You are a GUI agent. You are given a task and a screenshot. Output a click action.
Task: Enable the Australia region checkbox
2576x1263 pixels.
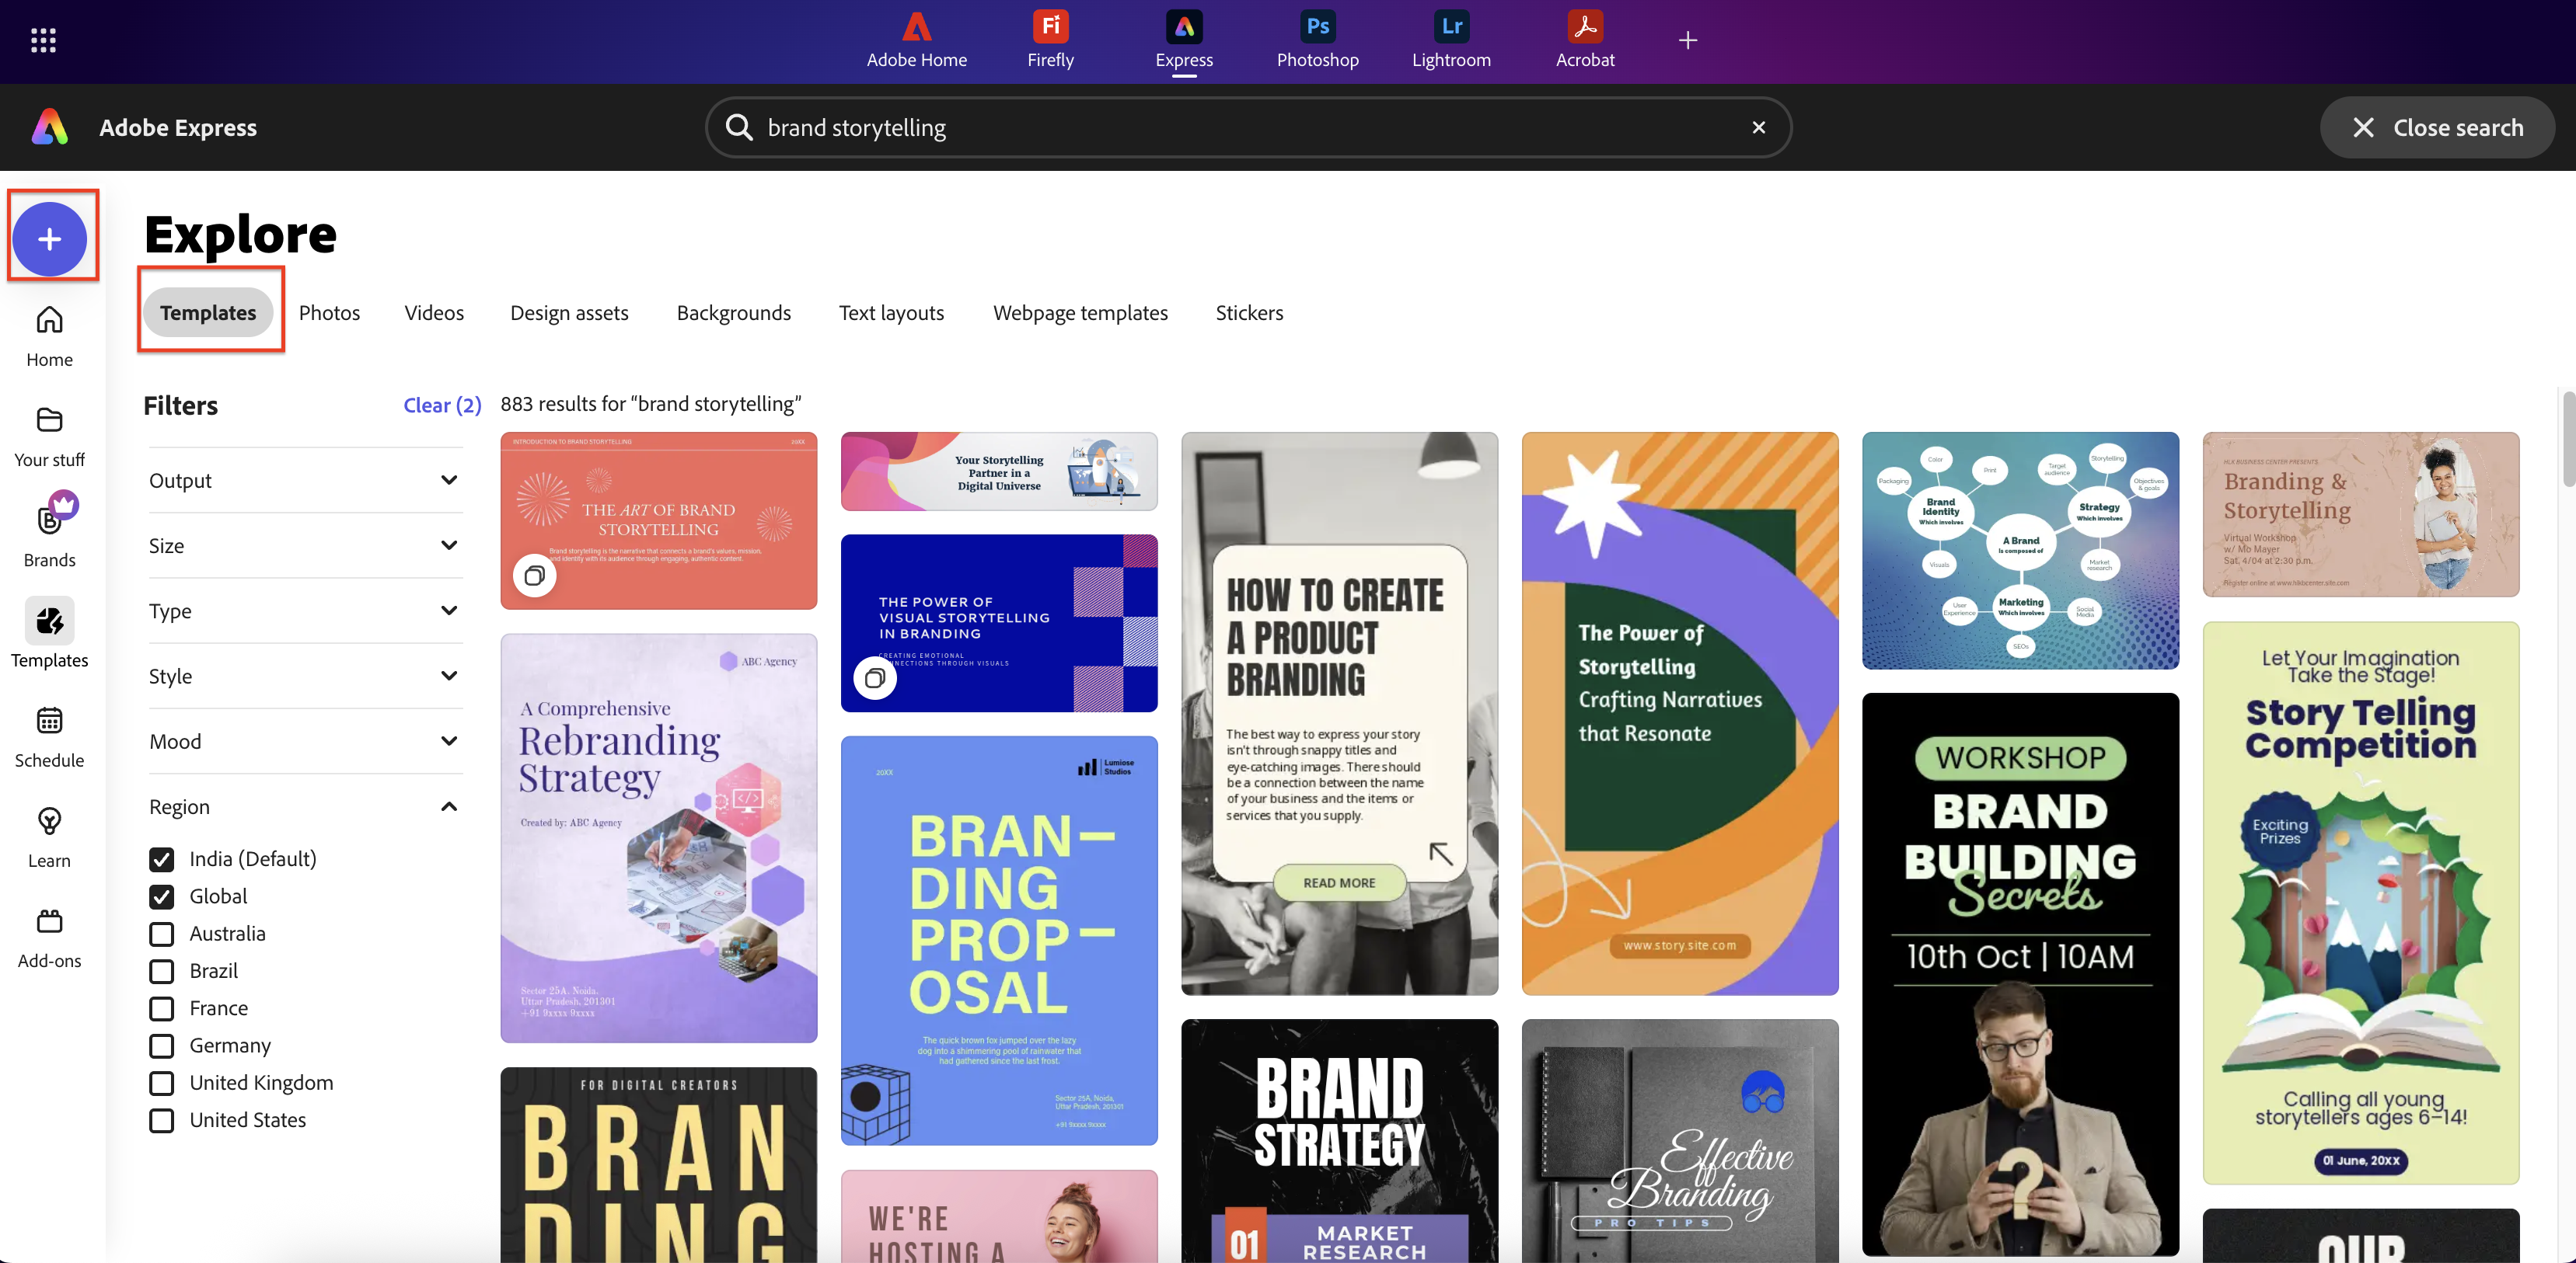coord(162,933)
